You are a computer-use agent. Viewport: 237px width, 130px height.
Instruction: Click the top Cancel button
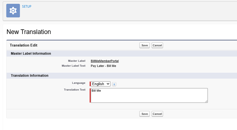pos(157,45)
